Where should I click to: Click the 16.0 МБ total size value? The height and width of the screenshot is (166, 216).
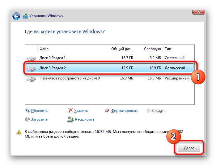point(126,78)
